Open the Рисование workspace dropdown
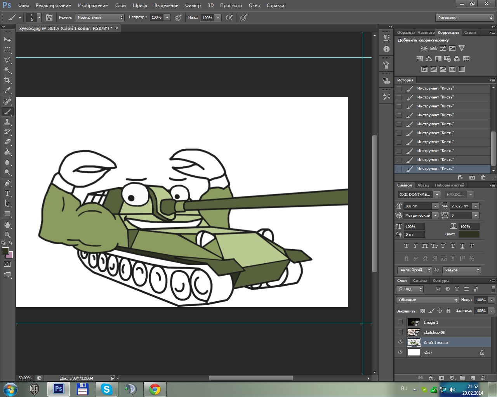The image size is (497, 397). point(464,18)
